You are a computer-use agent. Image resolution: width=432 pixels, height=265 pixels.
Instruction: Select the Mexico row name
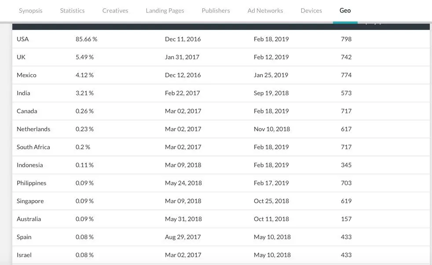[x=26, y=75]
